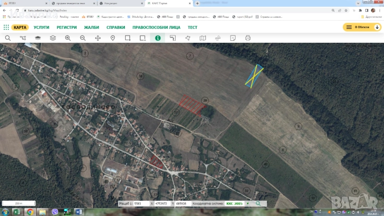This screenshot has height=216, width=384.
Task: Print the current map view
Action: (248, 38)
